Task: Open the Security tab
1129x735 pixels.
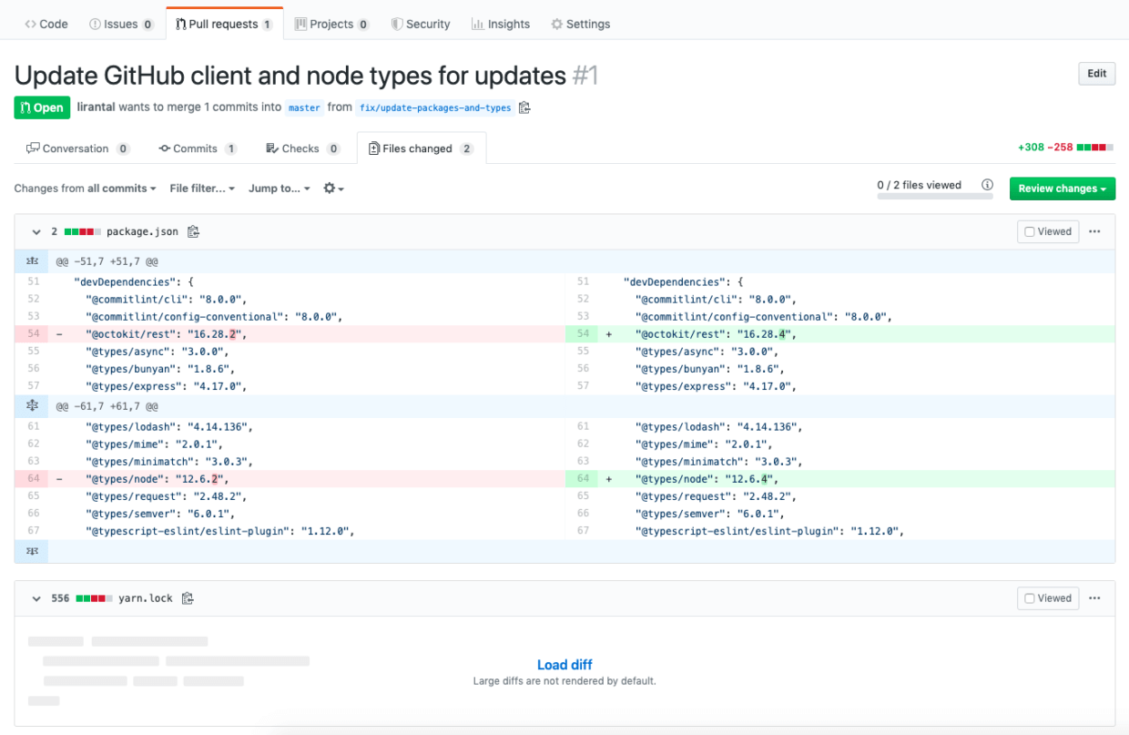Action: coord(421,24)
